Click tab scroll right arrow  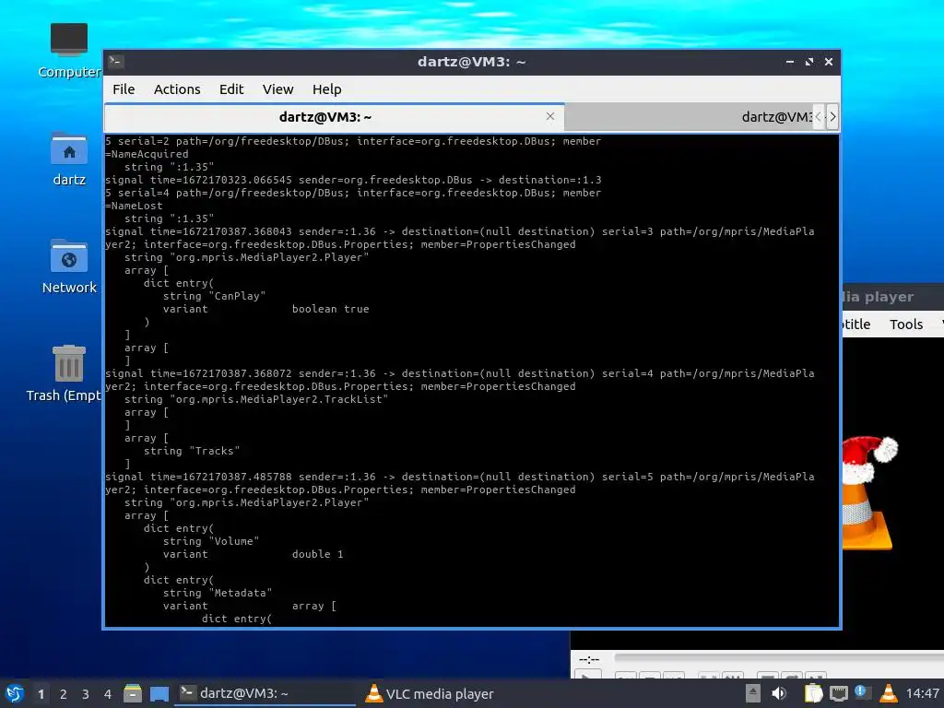(832, 117)
